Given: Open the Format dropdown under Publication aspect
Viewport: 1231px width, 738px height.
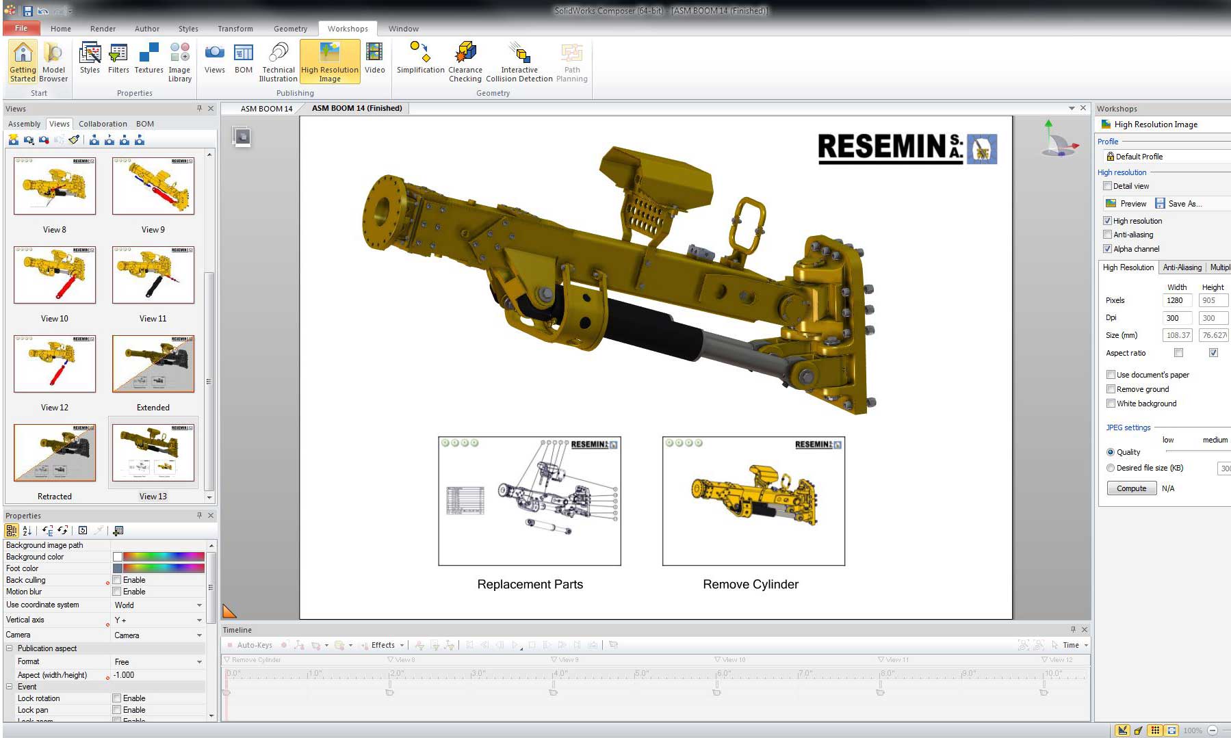Looking at the screenshot, I should (199, 662).
